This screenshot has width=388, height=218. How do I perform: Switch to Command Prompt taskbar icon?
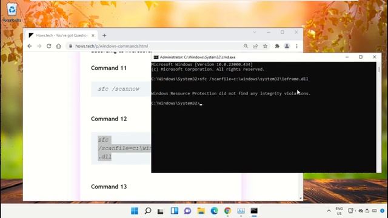(x=254, y=211)
